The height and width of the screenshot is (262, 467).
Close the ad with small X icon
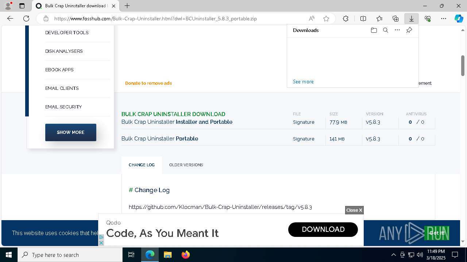(101, 243)
